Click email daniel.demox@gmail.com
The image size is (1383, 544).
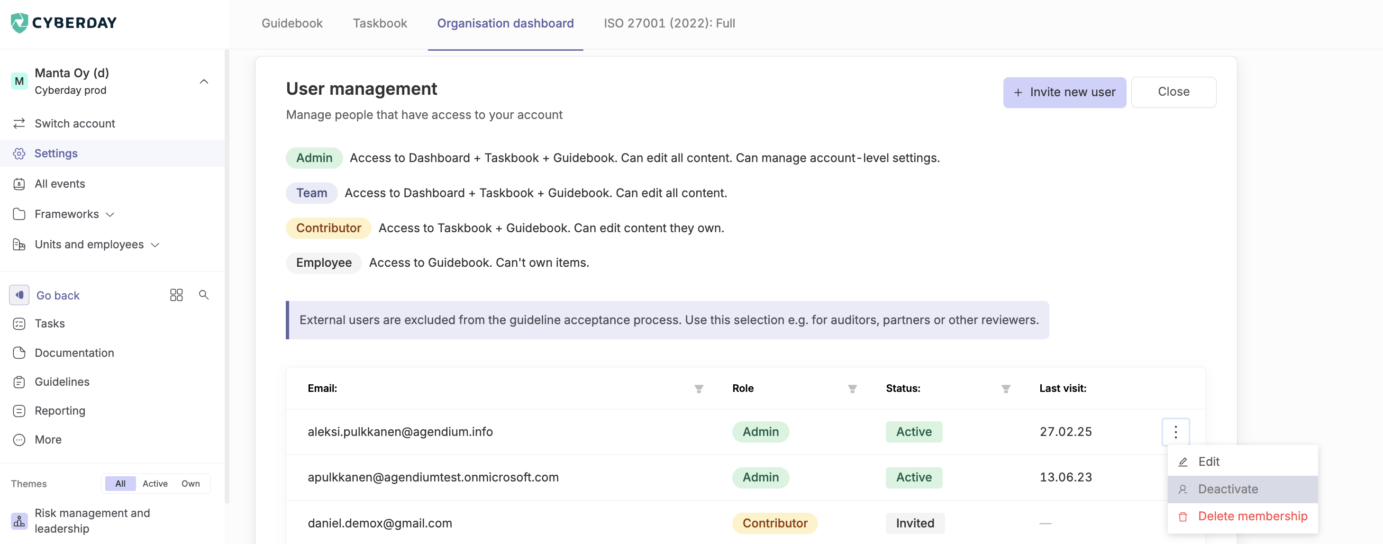[x=380, y=524]
